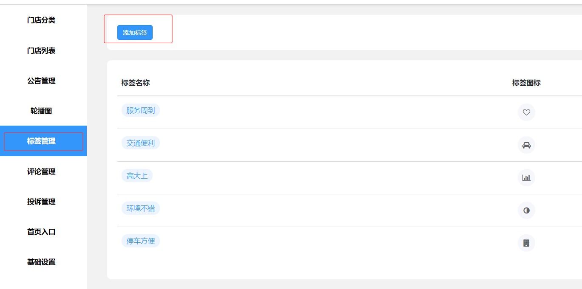Click the 停车方便 tag label
This screenshot has width=582, height=289.
click(141, 241)
